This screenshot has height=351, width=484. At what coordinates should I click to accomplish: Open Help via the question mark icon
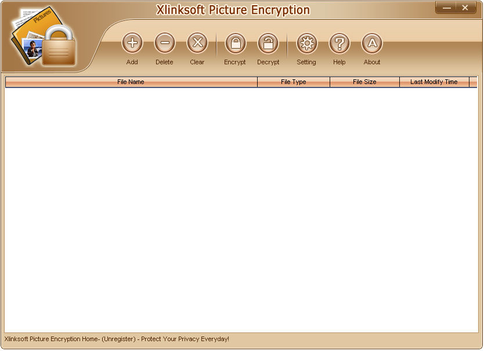(x=339, y=43)
